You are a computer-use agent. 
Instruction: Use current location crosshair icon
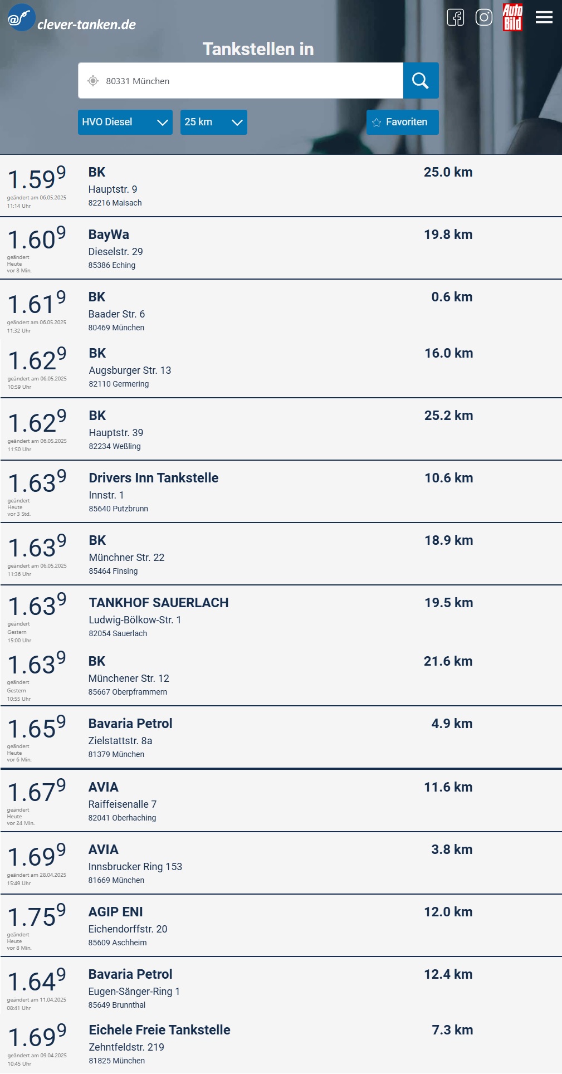(93, 81)
